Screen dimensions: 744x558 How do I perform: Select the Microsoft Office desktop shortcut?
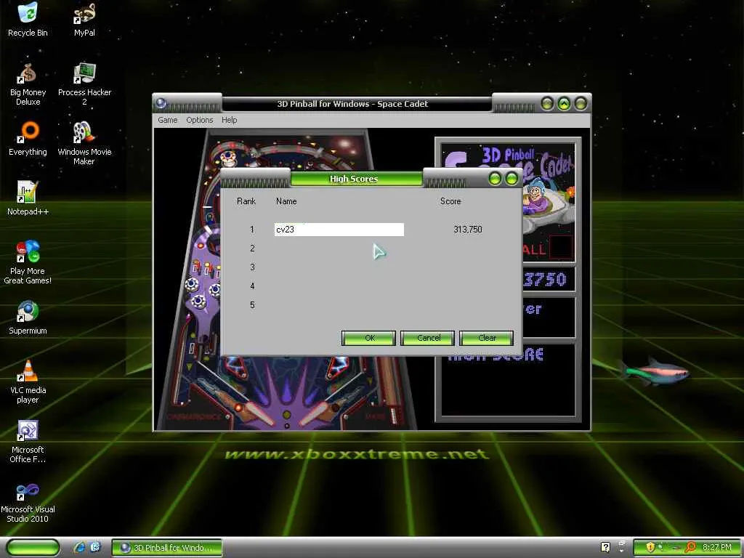click(28, 441)
